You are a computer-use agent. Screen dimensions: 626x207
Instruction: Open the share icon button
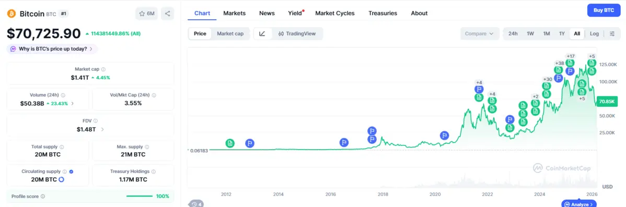pyautogui.click(x=167, y=14)
